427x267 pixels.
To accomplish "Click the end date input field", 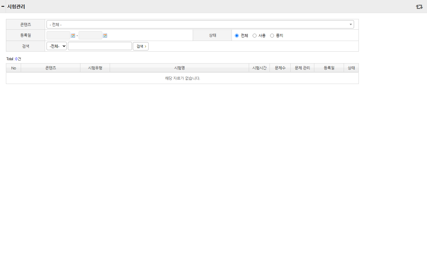I will (x=90, y=35).
